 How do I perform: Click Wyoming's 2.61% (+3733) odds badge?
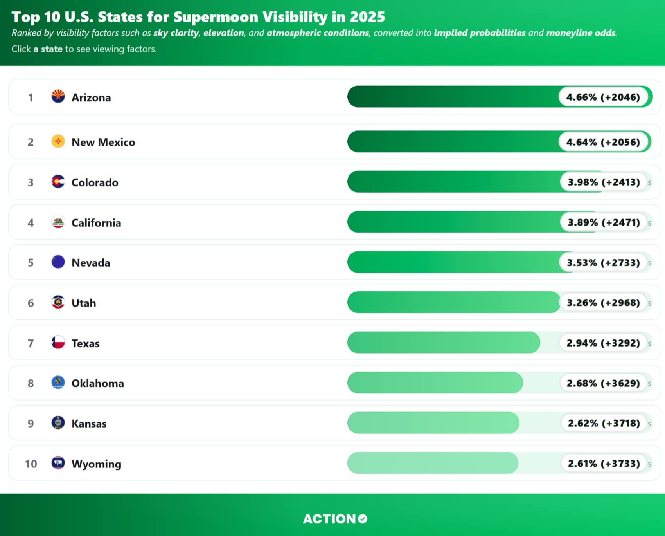coord(604,464)
